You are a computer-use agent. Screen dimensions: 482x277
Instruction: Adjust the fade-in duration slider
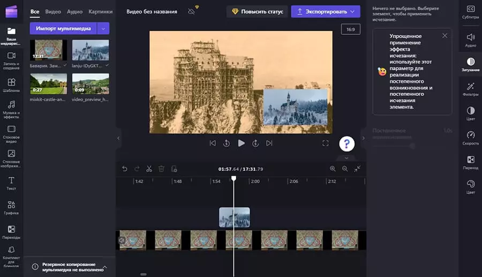[411, 145]
